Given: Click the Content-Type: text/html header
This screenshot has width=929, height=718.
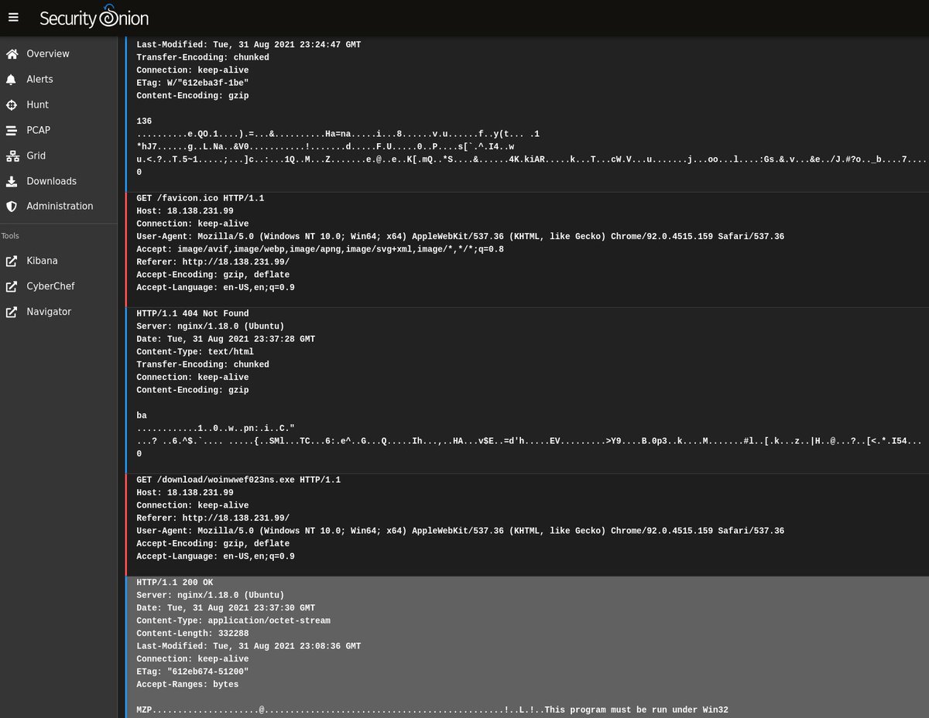Looking at the screenshot, I should pos(195,351).
